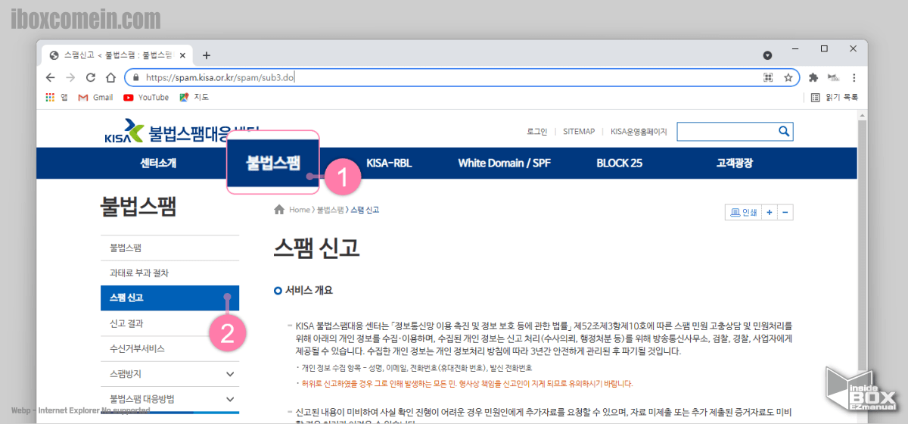
Task: Reload the page with the refresh icon
Action: pyautogui.click(x=90, y=77)
